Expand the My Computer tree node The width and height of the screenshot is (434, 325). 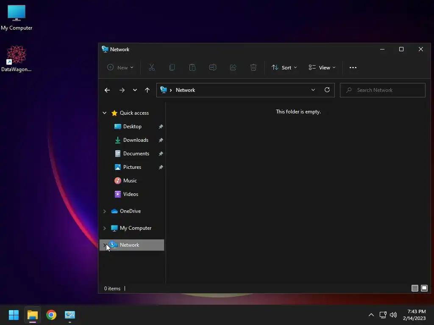click(x=105, y=228)
